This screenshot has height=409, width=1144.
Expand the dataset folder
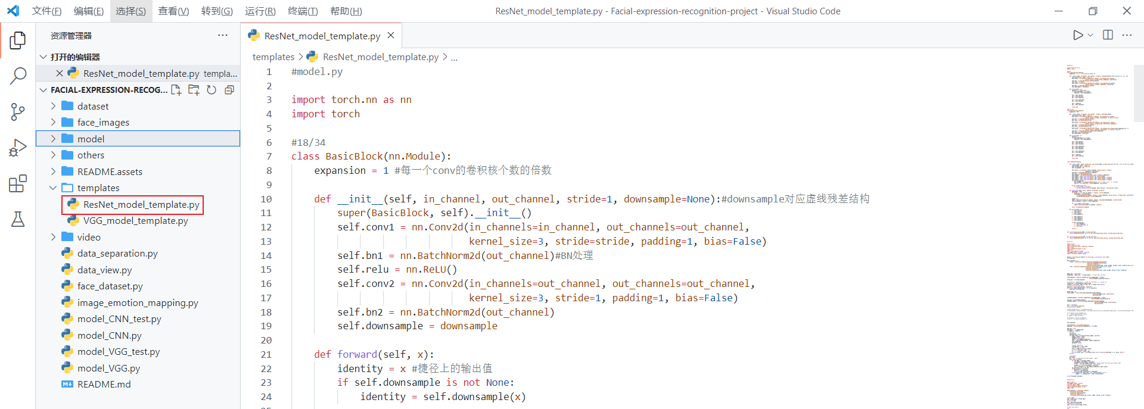(x=138, y=106)
